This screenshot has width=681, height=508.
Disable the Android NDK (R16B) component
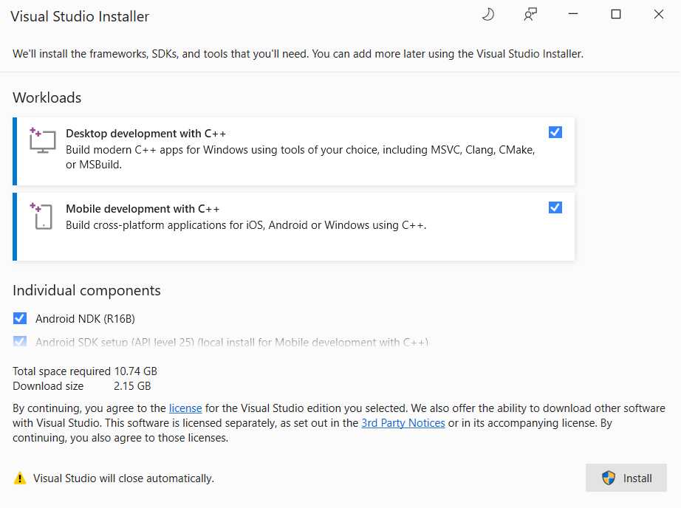(20, 318)
